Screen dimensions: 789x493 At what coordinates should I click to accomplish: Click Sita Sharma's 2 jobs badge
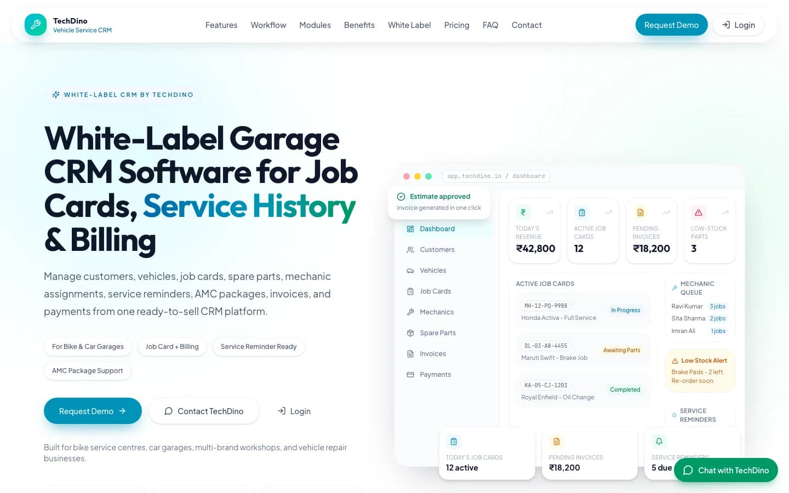click(718, 318)
